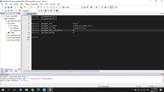This screenshot has height=92, width=164.
Task: Open the Windows Start menu
Action: pos(3,90)
